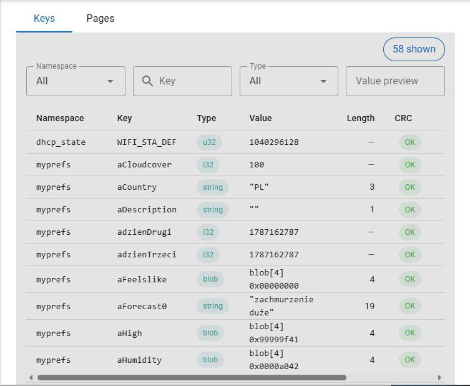Click the Namespace column header
The image size is (470, 386).
60,118
